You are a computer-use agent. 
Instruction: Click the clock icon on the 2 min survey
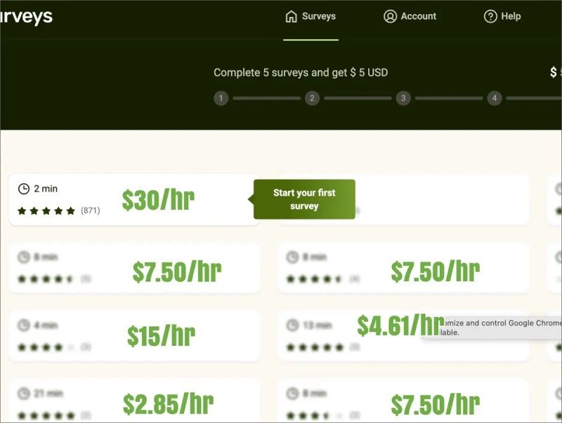pyautogui.click(x=24, y=189)
